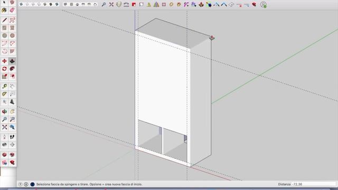This screenshot has height=190, width=338.
Task: Pick the Offset tool
Action: (x=12, y=77)
